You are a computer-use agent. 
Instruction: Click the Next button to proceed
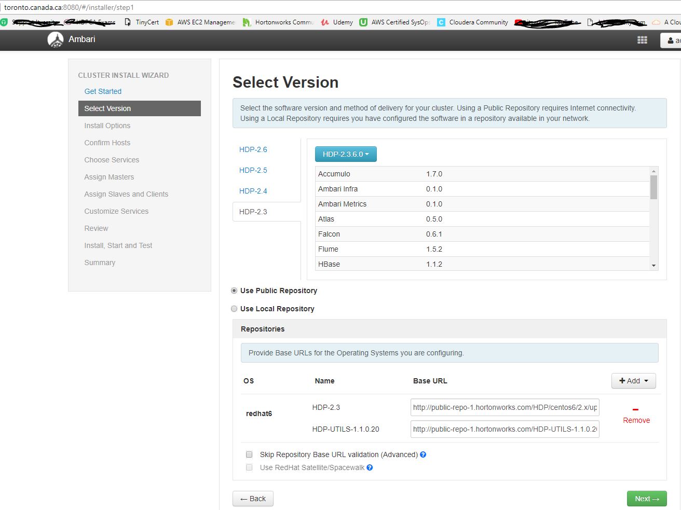[647, 499]
